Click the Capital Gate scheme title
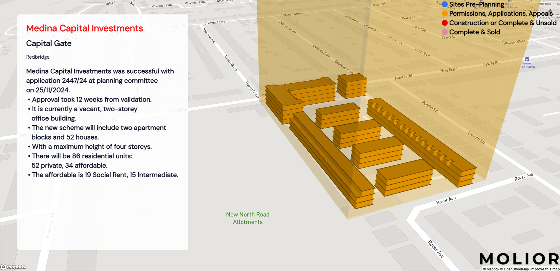 point(49,43)
